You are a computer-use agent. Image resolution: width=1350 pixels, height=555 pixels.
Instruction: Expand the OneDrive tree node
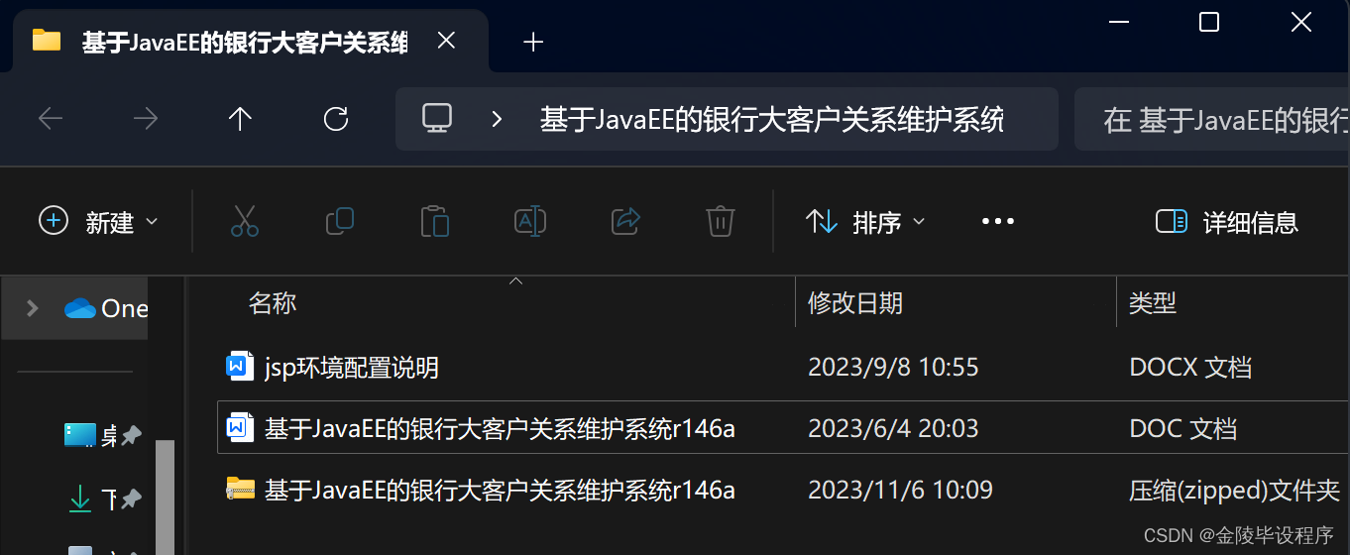point(32,308)
